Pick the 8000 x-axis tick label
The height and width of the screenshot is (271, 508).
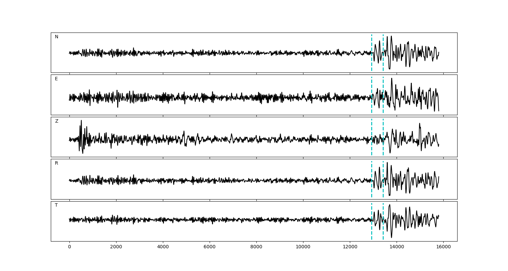point(256,247)
